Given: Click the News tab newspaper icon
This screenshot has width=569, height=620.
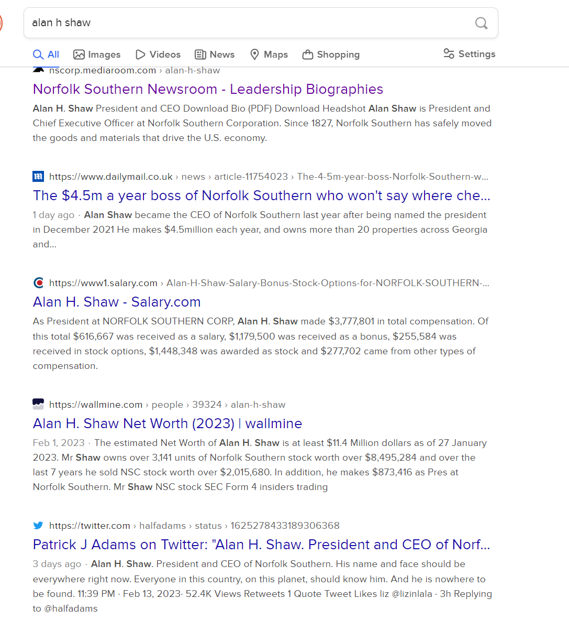Looking at the screenshot, I should click(x=200, y=55).
